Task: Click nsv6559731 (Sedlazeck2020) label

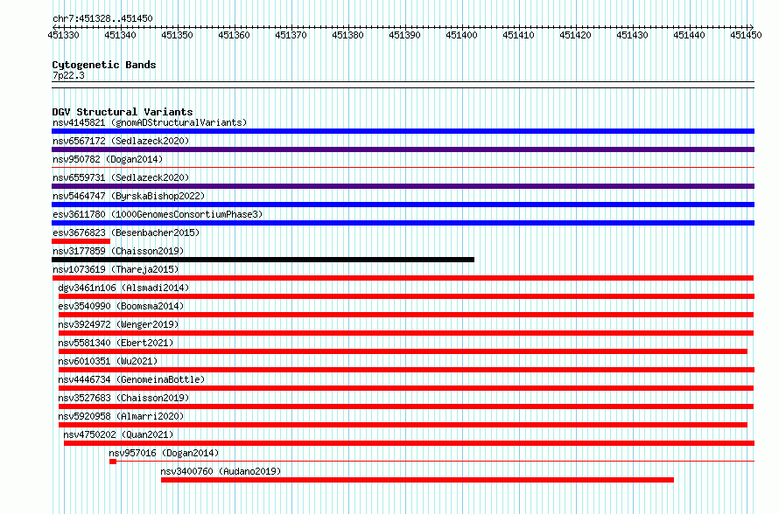Action: pyautogui.click(x=121, y=177)
